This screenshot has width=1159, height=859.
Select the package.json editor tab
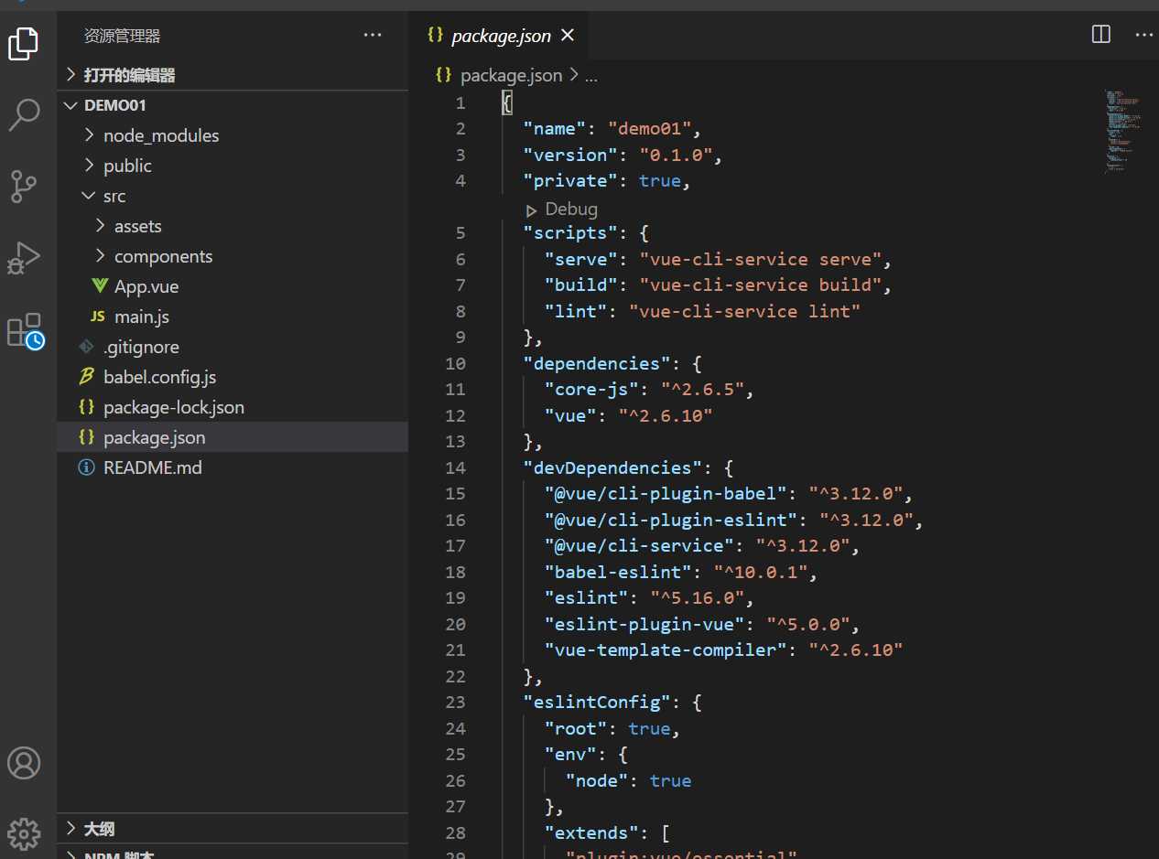tap(499, 36)
